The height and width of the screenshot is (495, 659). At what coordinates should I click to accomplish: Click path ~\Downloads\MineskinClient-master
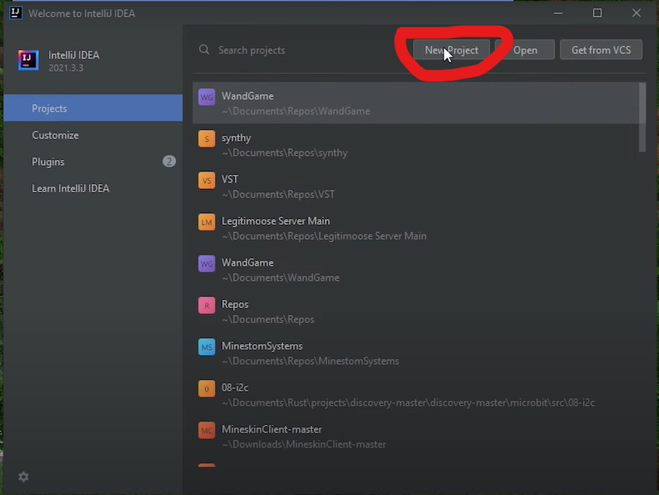coord(304,444)
